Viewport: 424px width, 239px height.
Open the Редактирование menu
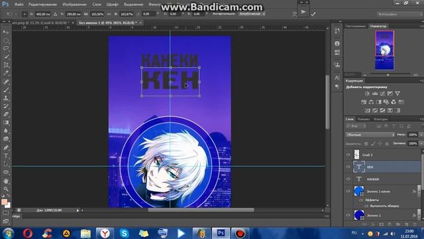pos(42,5)
